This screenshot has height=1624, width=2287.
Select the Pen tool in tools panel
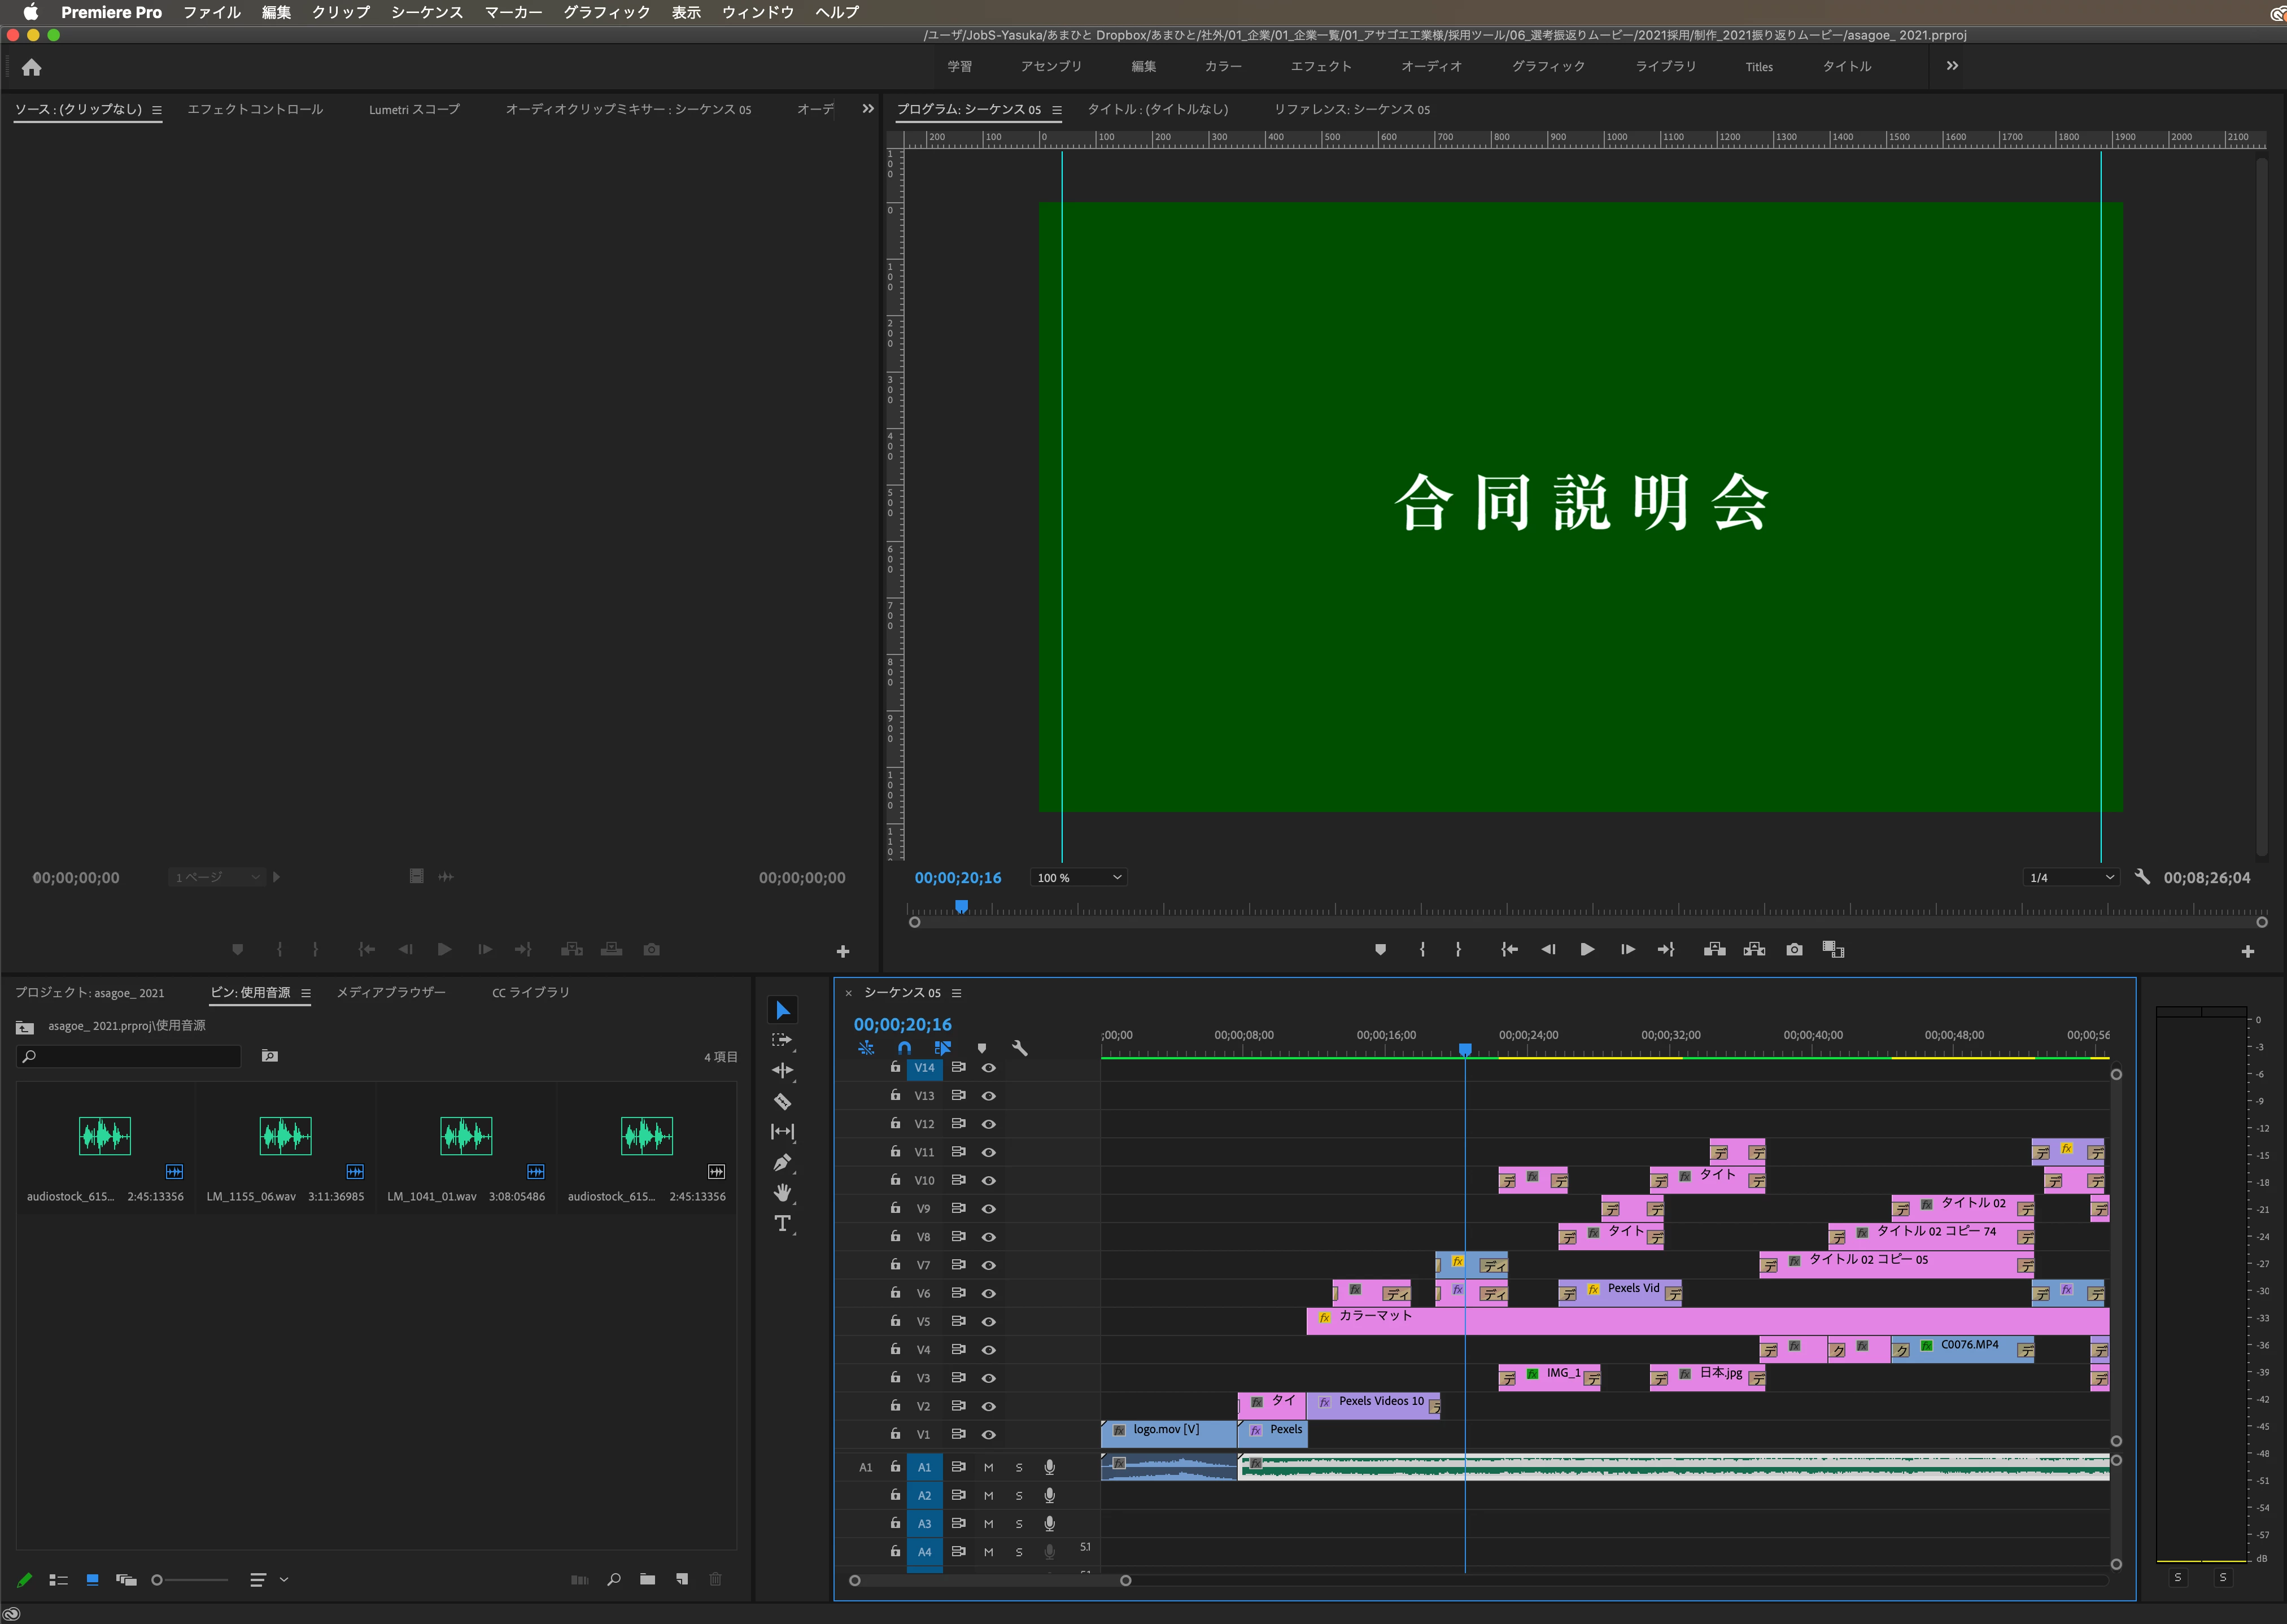point(783,1162)
